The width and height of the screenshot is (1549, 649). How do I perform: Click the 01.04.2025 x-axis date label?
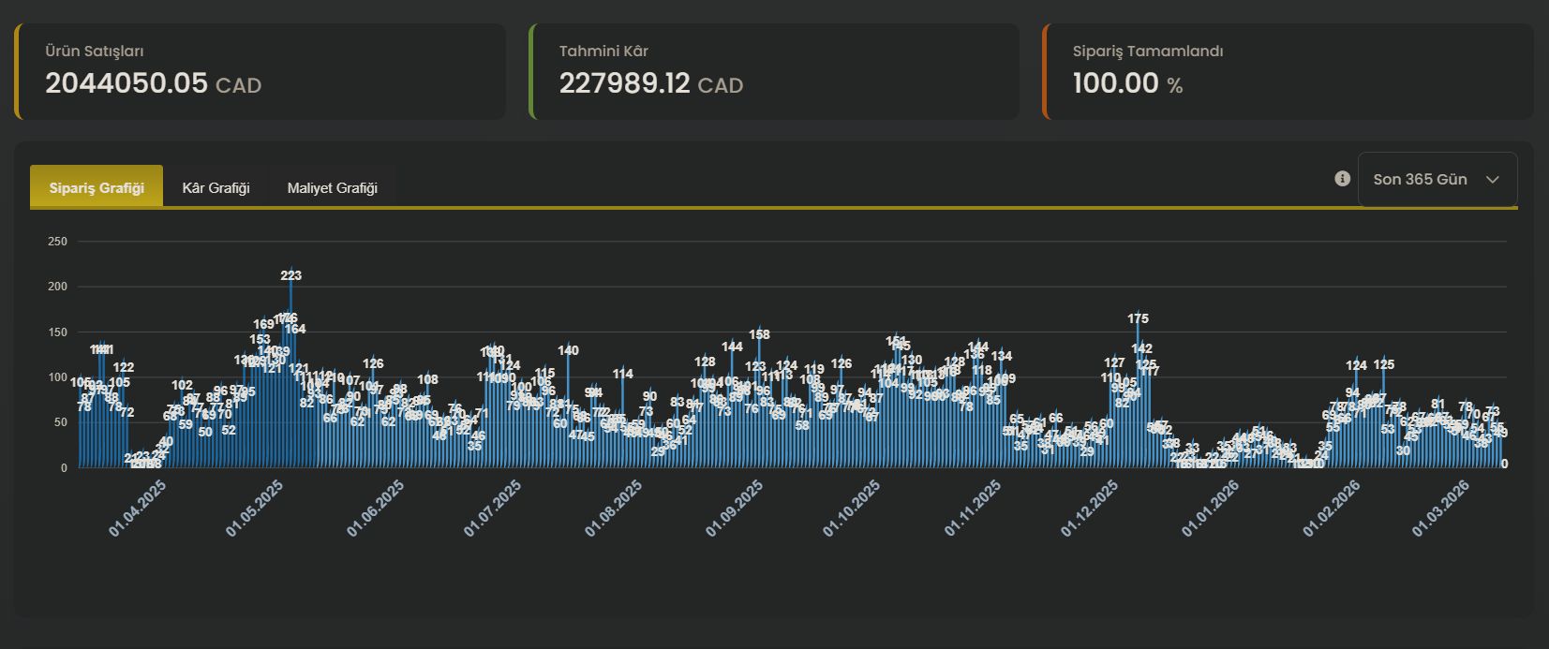[x=137, y=509]
